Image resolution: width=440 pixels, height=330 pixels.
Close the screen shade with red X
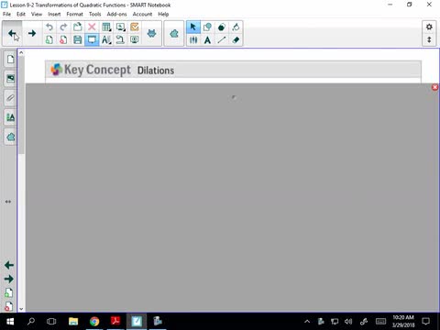tap(434, 87)
